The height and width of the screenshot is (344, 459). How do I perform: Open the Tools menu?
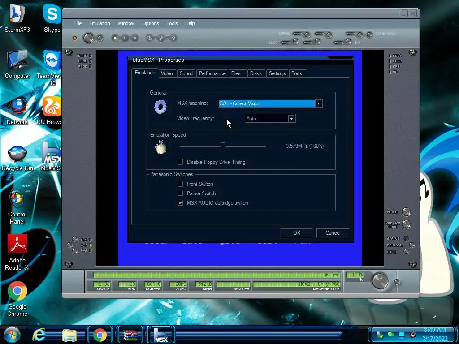coord(172,23)
